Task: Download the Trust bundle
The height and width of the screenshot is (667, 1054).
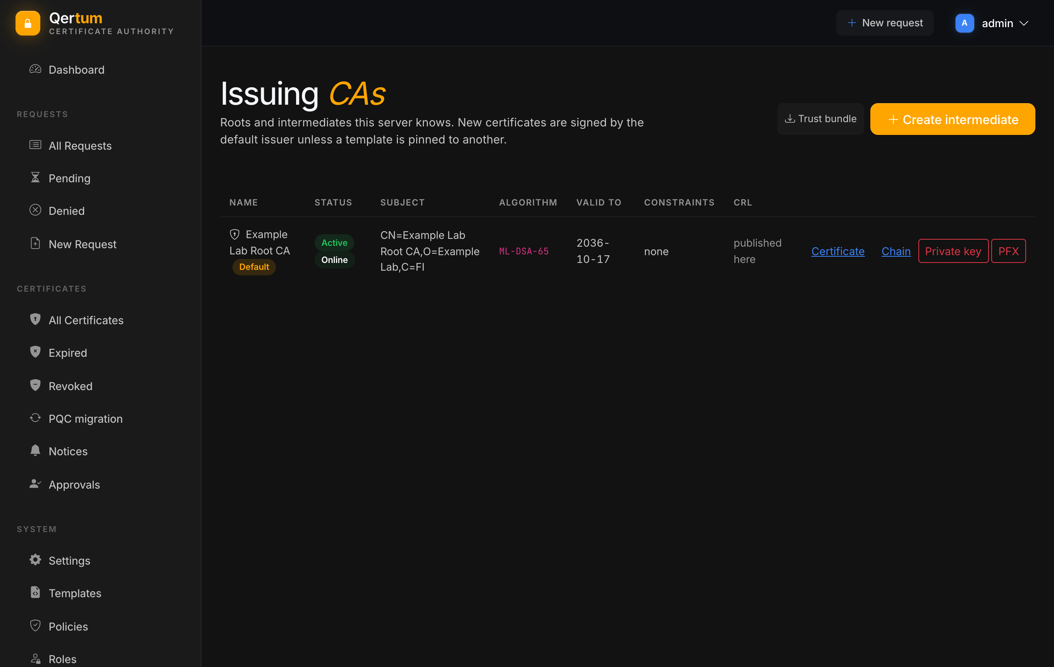Action: [820, 119]
